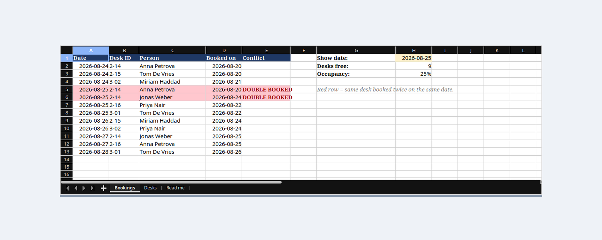Add a new sheet with the plus icon
Screen dimensions: 602x240
(103, 188)
